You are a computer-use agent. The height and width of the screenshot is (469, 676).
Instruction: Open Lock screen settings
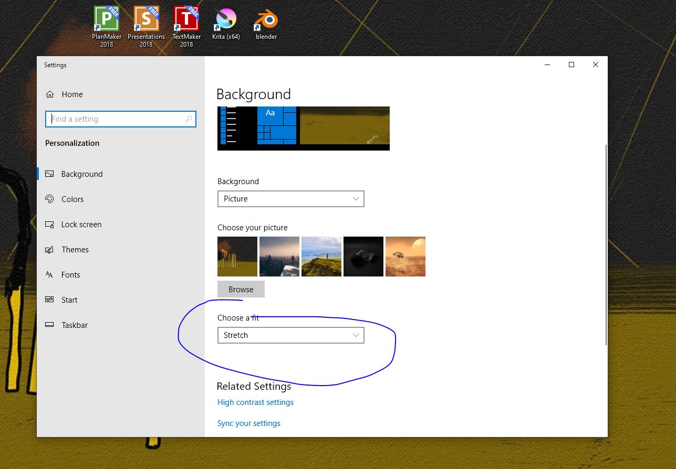tap(81, 224)
